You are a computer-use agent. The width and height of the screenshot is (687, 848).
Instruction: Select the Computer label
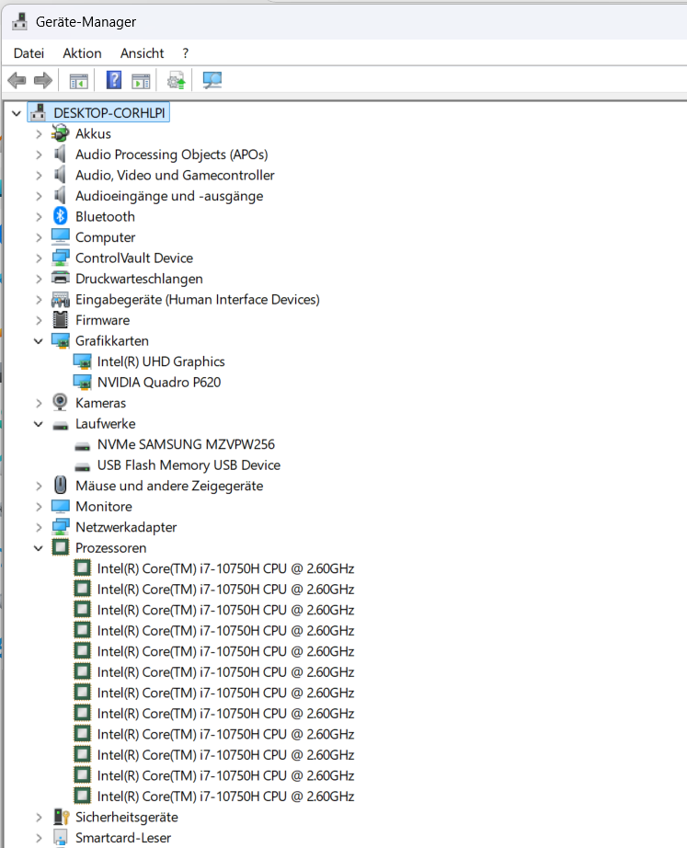tap(106, 237)
